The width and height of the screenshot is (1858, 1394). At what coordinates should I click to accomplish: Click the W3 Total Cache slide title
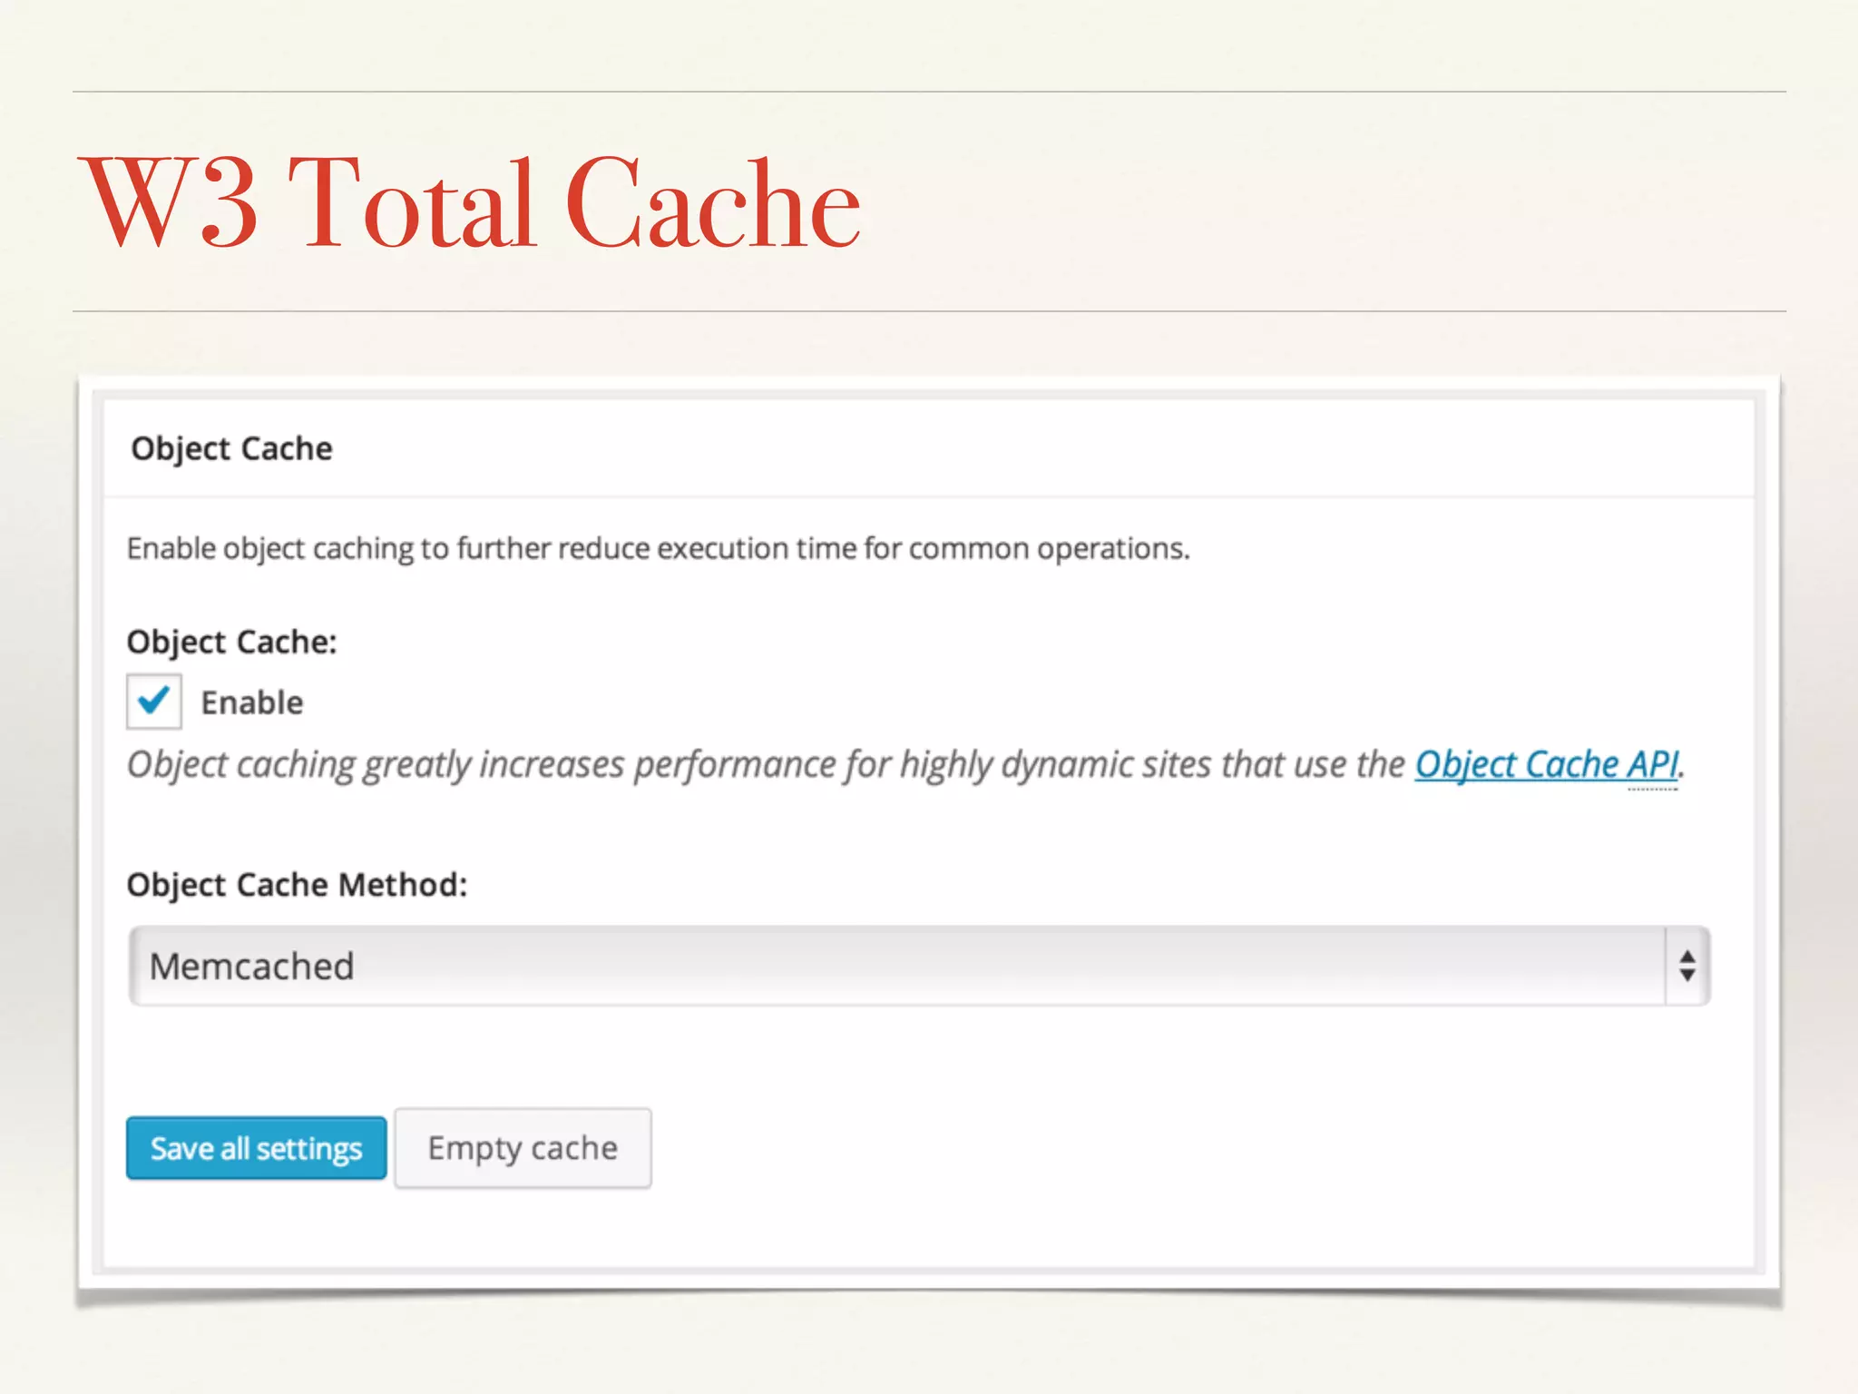pos(471,202)
